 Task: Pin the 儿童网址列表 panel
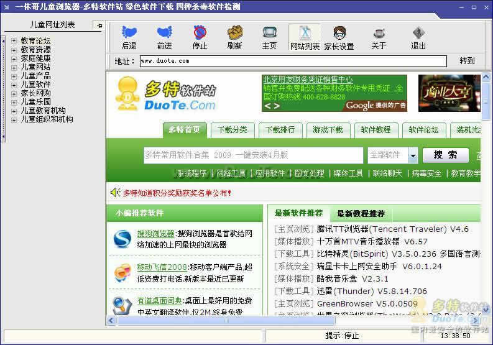(99, 25)
